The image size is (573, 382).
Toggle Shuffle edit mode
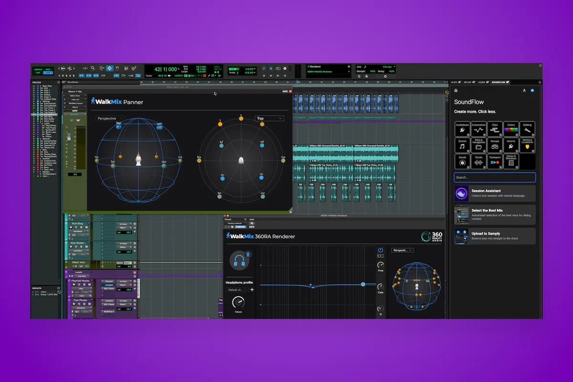click(37, 69)
